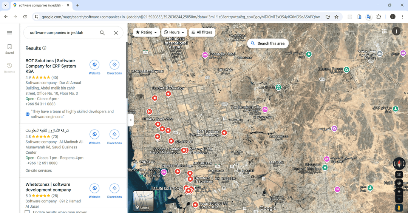
Task: Click the hospital H map marker
Action: pos(149,112)
